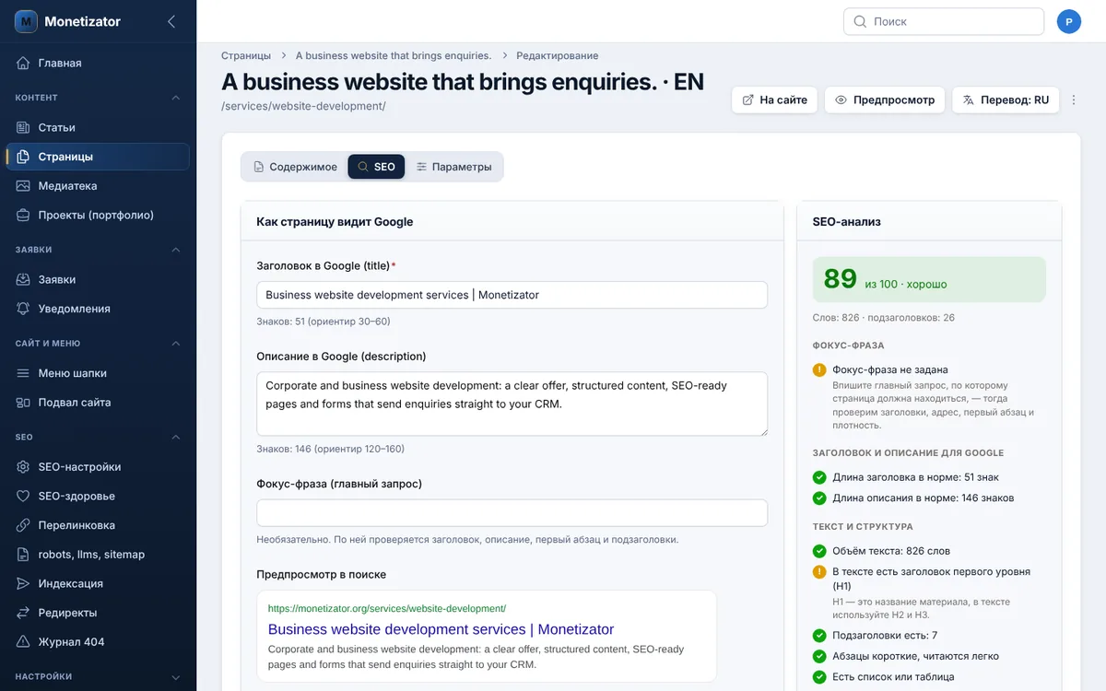Click the Monetizator logo icon
Screen dimensions: 1106x691
(x=26, y=21)
